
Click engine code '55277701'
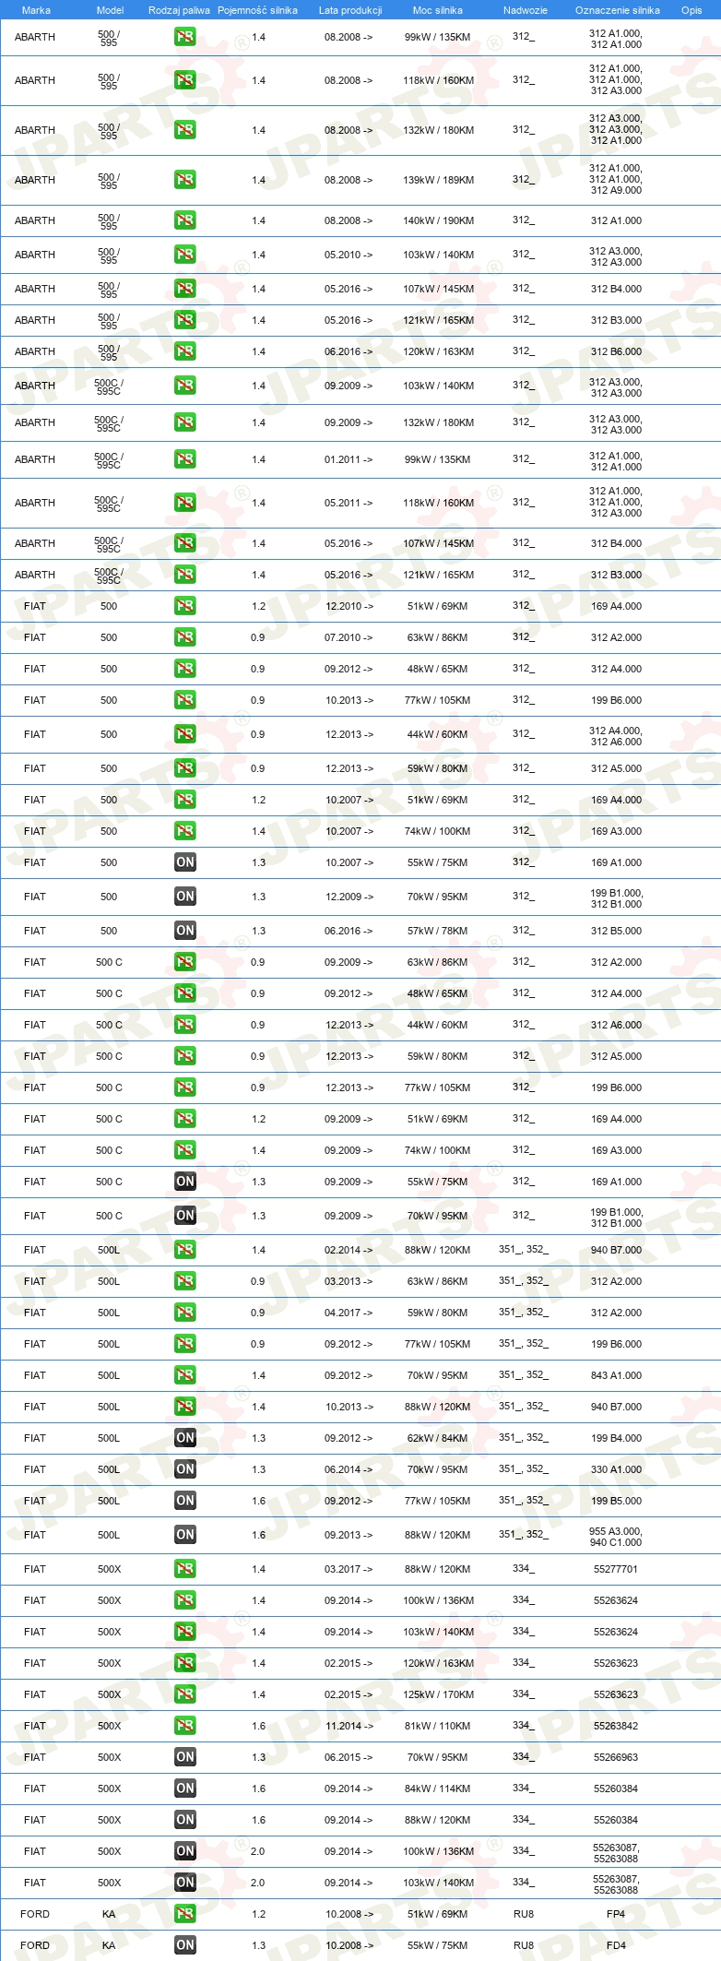(616, 1569)
